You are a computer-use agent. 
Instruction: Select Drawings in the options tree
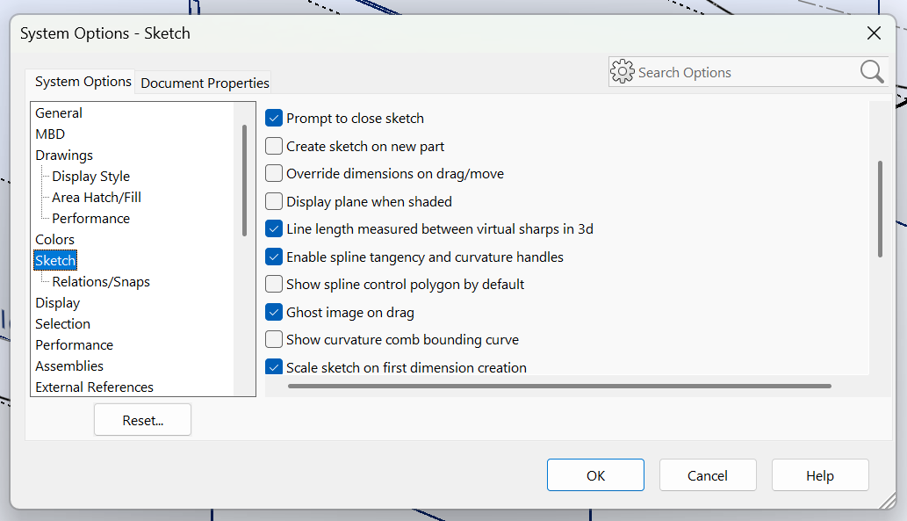coord(64,156)
